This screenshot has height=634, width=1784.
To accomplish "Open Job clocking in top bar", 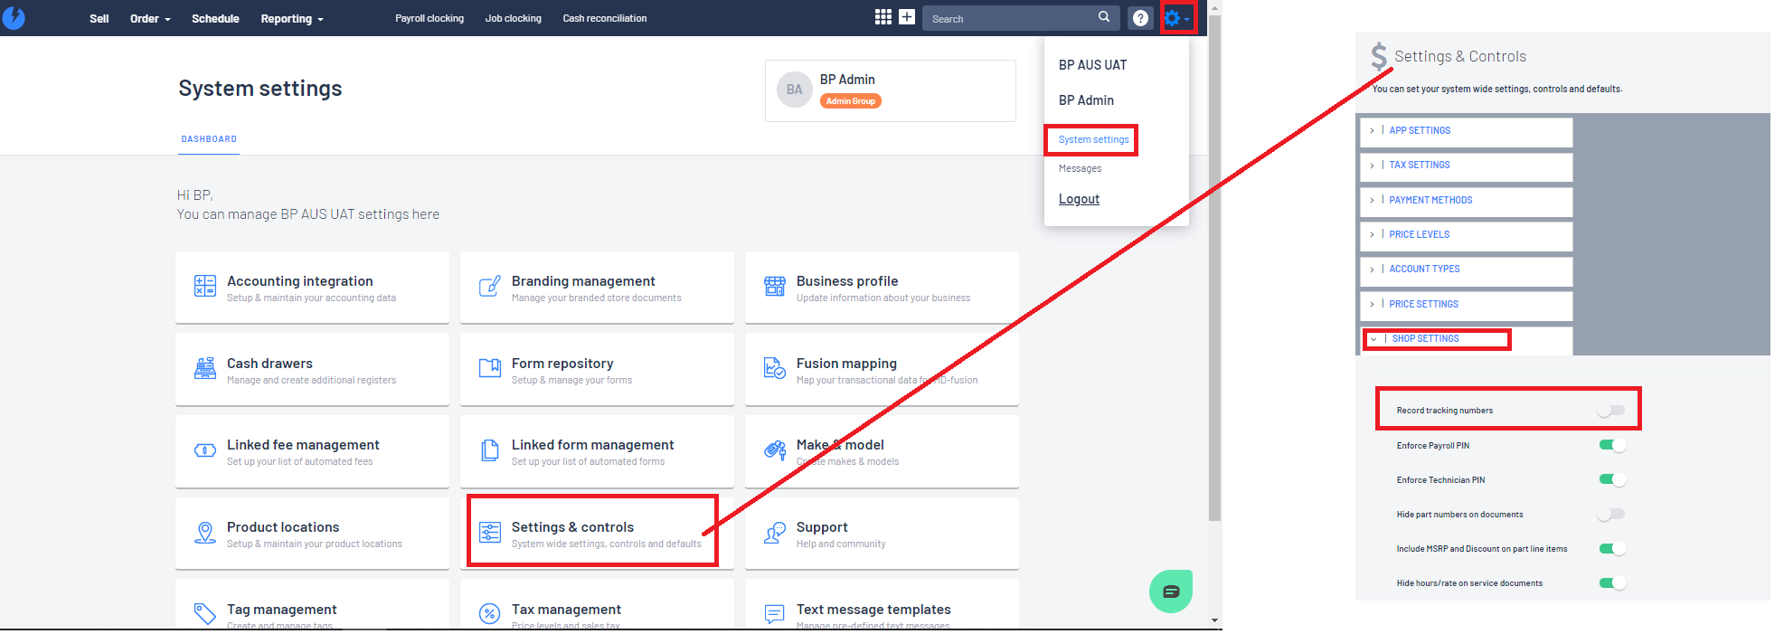I will [514, 18].
